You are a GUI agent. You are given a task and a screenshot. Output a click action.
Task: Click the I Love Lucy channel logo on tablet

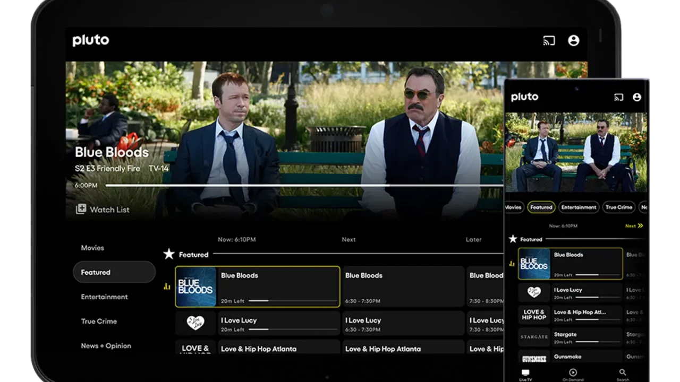195,323
